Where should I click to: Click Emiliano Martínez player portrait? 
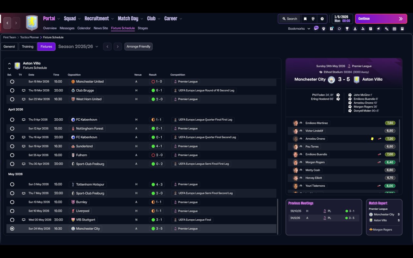coord(295,123)
